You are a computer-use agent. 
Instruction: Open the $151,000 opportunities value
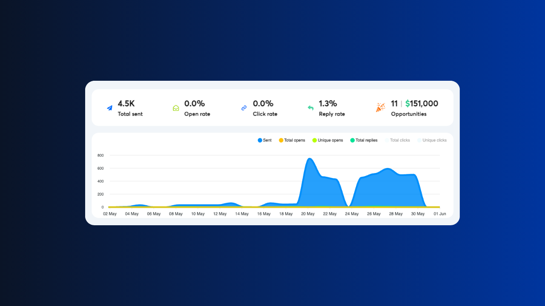422,104
